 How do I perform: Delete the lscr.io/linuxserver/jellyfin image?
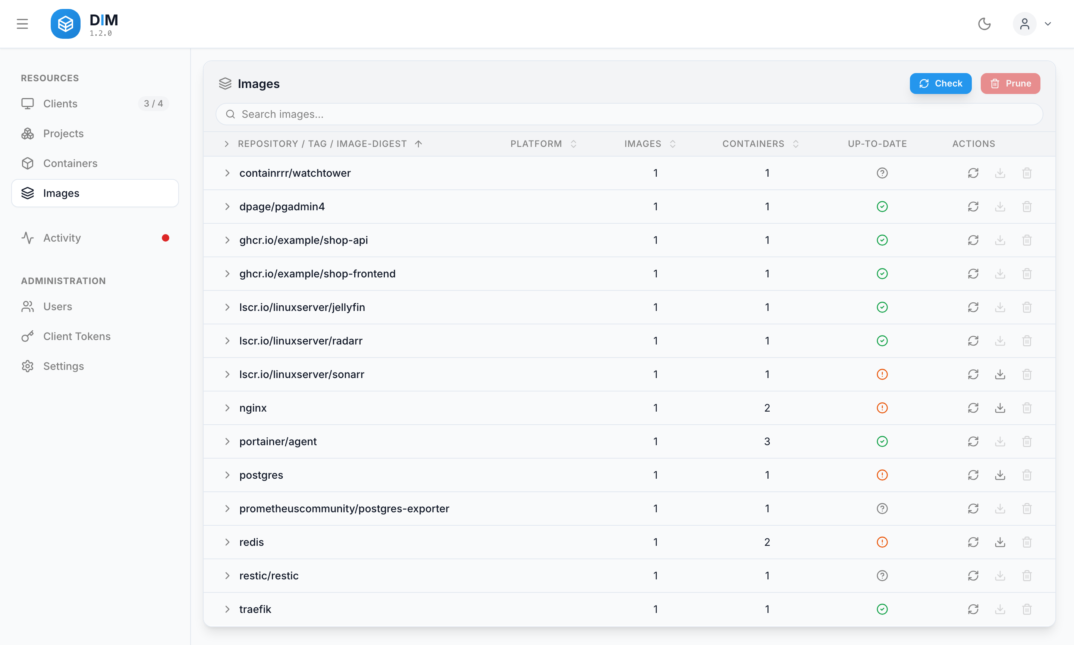1027,307
